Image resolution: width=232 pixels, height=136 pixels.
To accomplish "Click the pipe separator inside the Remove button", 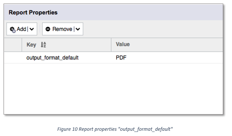I will (x=74, y=29).
